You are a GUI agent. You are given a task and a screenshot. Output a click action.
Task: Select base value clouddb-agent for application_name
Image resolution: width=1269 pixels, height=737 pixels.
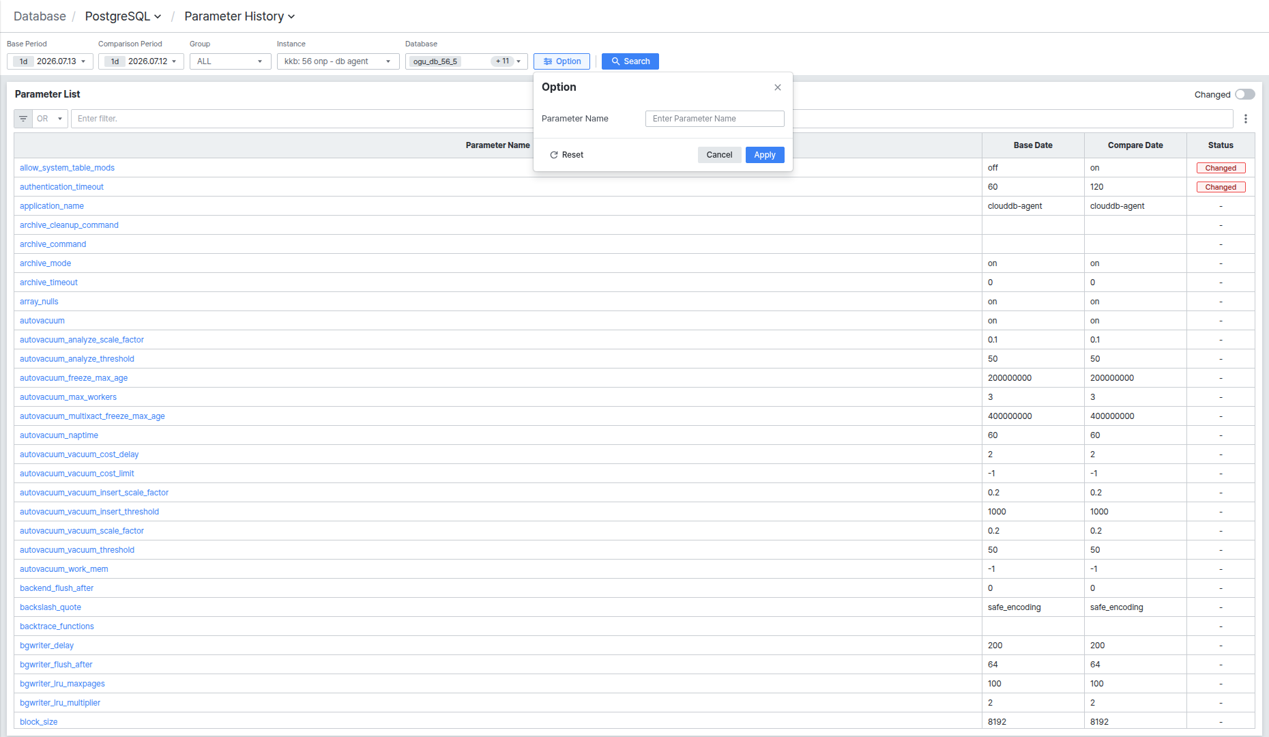pyautogui.click(x=1015, y=206)
